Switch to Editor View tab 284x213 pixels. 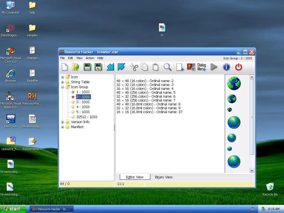[x=135, y=177]
